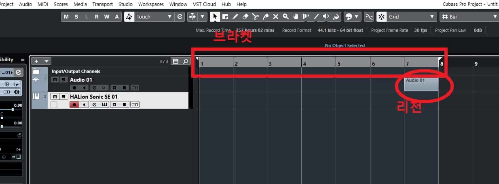Toggle global Write W automation button
Viewport: 499px width, 184px height.
[106, 17]
